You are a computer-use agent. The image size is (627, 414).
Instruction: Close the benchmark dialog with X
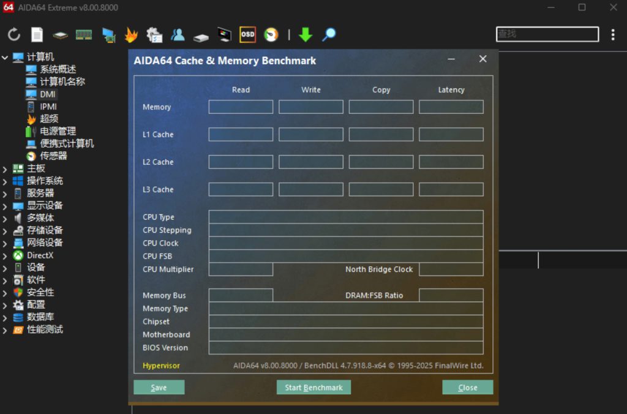click(x=482, y=59)
